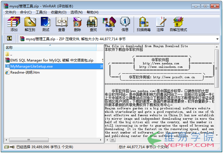223x153 pixels.
Task: Open the 命令(C) menu
Action: point(26,12)
